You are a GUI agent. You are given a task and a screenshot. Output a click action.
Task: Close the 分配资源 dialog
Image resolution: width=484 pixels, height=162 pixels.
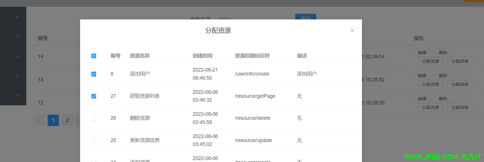click(x=352, y=30)
